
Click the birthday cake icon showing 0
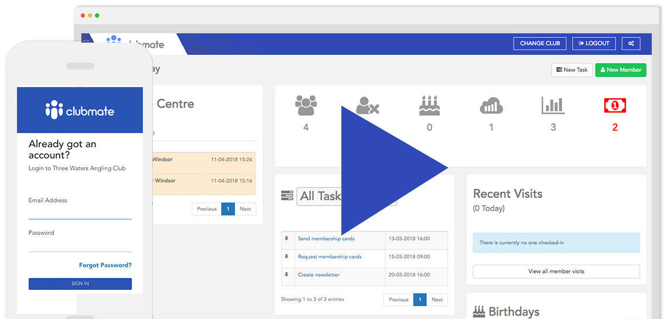429,106
